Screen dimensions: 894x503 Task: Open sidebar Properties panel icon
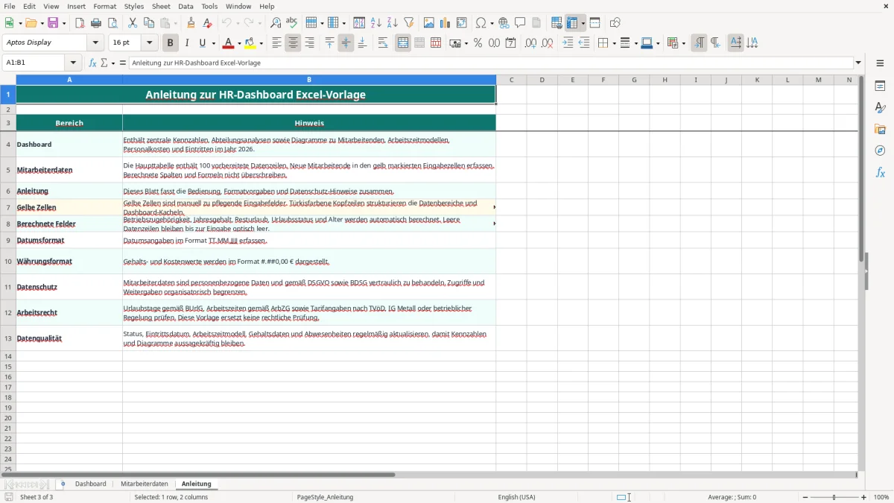click(x=880, y=86)
